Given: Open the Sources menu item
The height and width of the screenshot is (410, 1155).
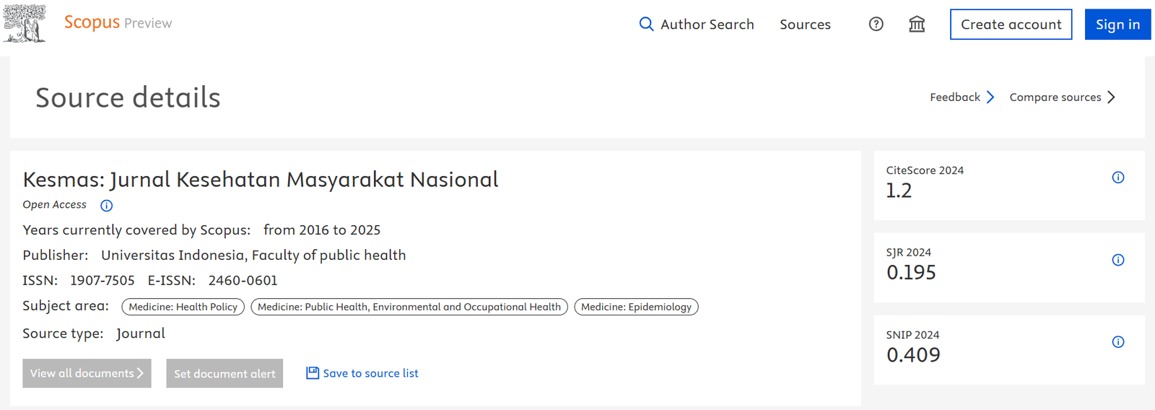Looking at the screenshot, I should pyautogui.click(x=805, y=25).
